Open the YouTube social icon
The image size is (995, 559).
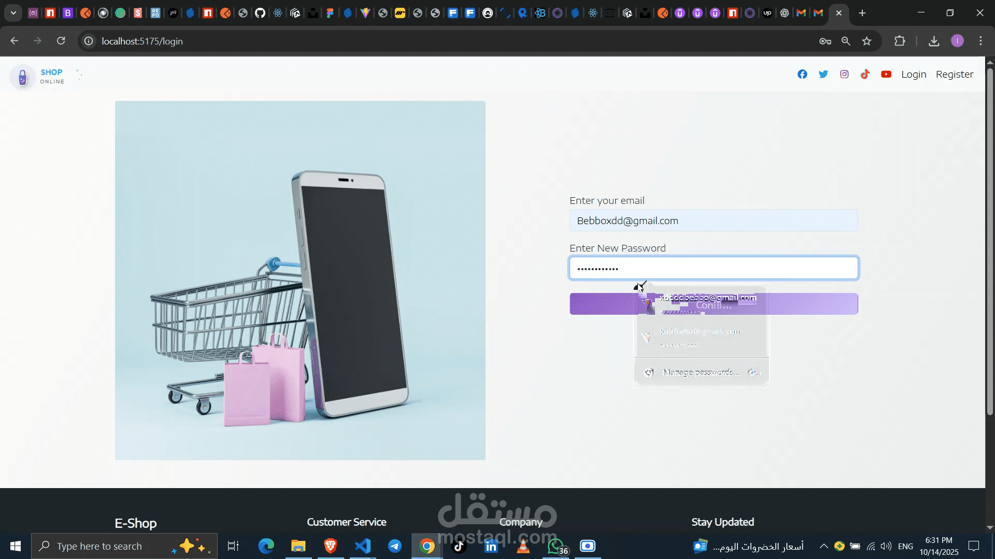coord(886,75)
